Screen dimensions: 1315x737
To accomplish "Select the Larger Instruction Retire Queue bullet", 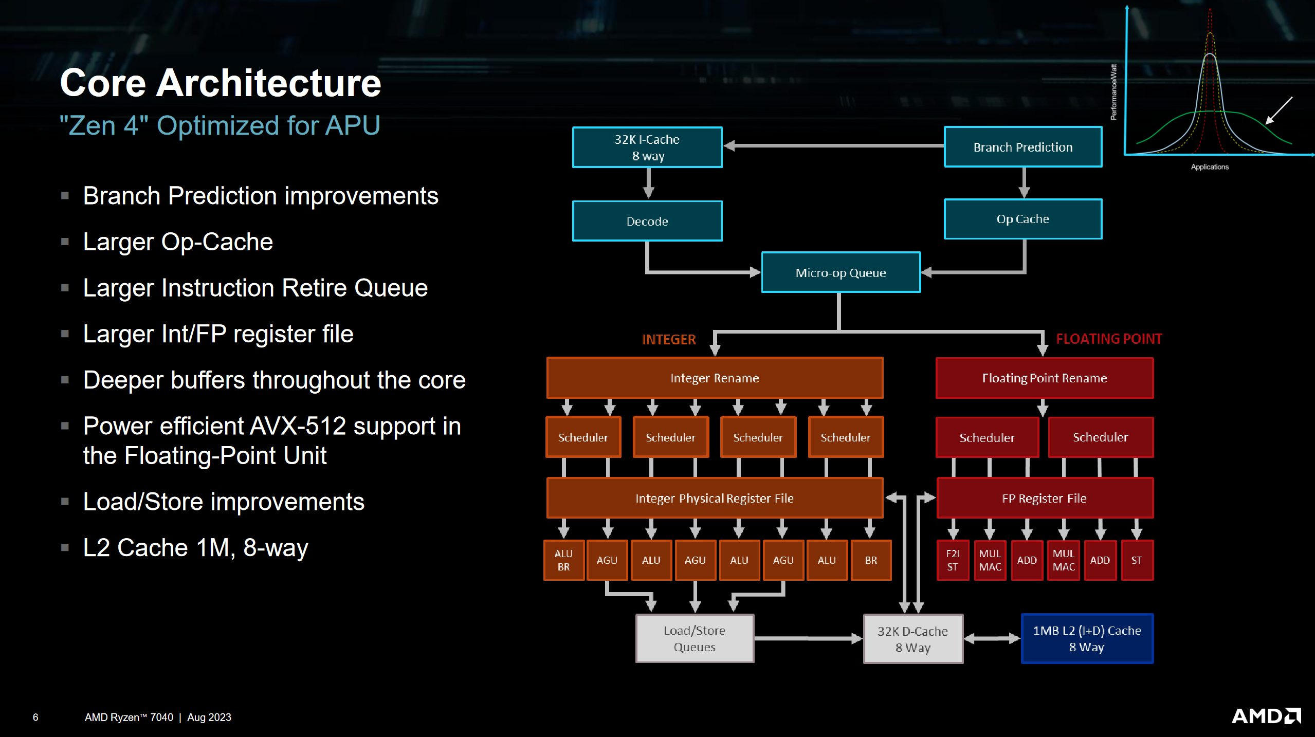I will [x=255, y=288].
